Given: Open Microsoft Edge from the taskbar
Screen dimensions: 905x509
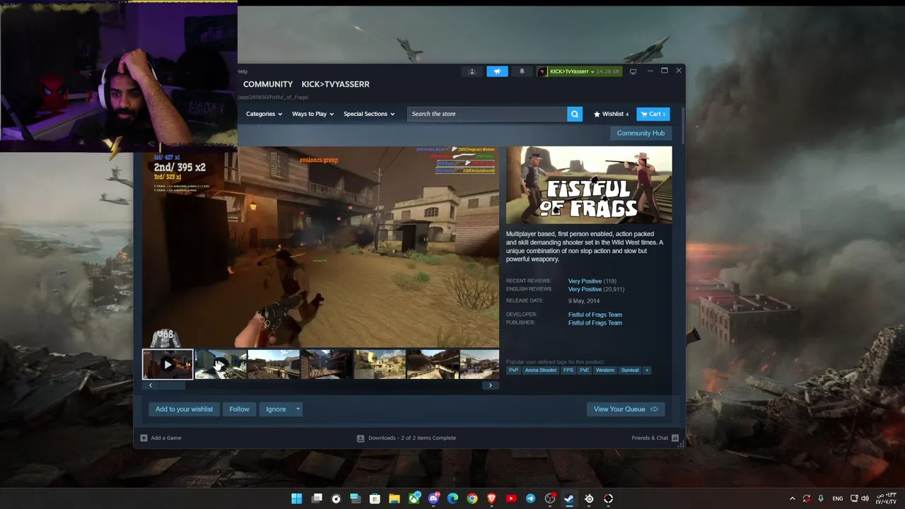Looking at the screenshot, I should 452,498.
